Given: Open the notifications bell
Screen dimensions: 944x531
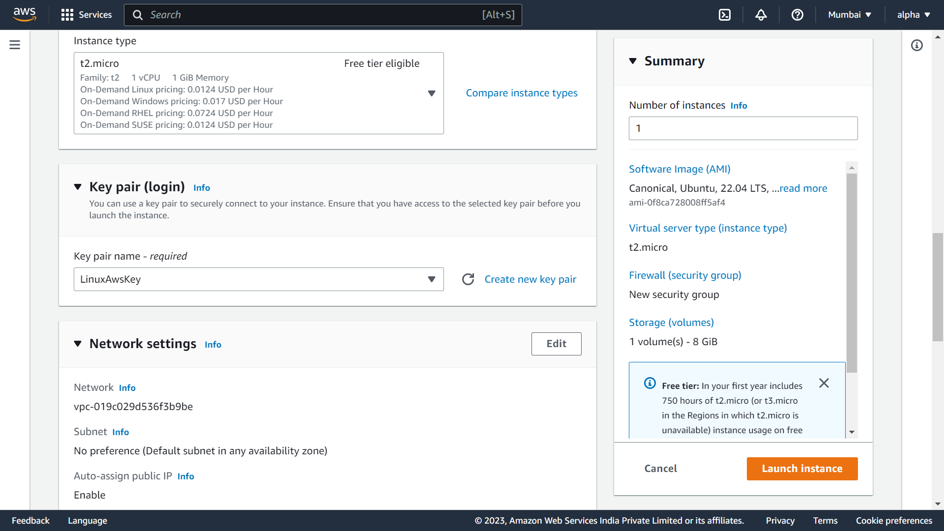Looking at the screenshot, I should click(x=761, y=15).
